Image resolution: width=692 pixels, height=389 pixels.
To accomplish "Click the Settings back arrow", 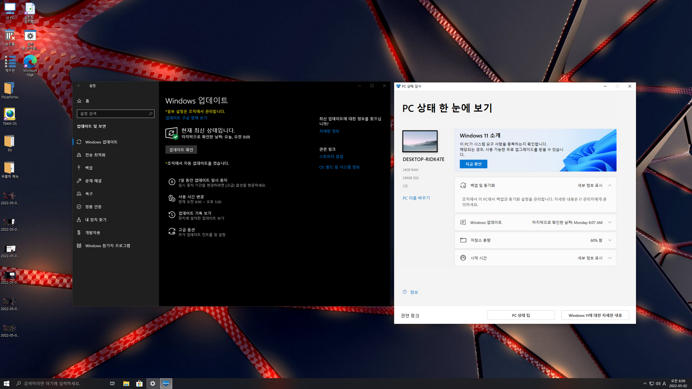I will (x=79, y=86).
